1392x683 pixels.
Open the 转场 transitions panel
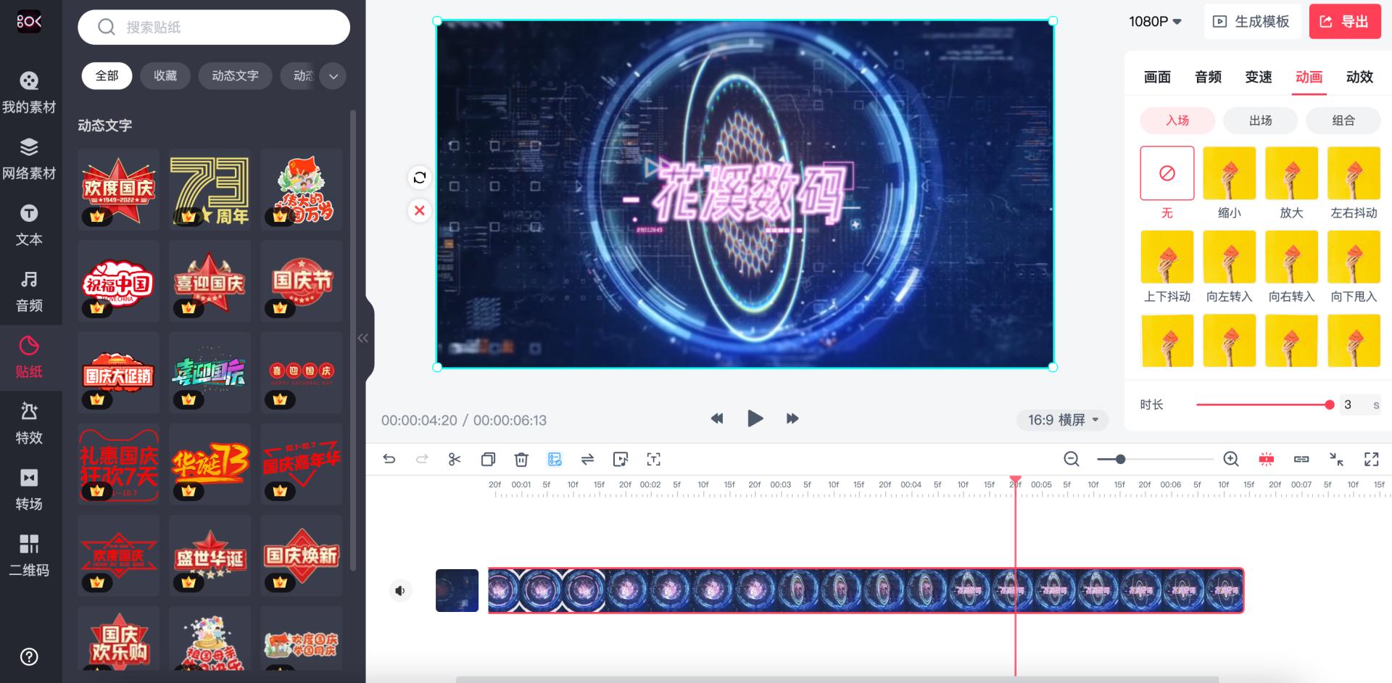pos(29,490)
